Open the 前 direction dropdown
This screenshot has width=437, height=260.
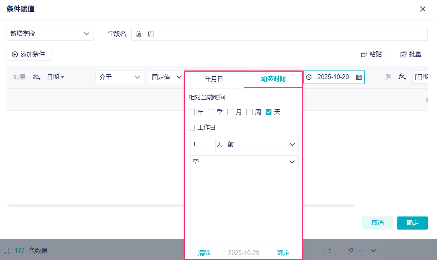pyautogui.click(x=261, y=144)
